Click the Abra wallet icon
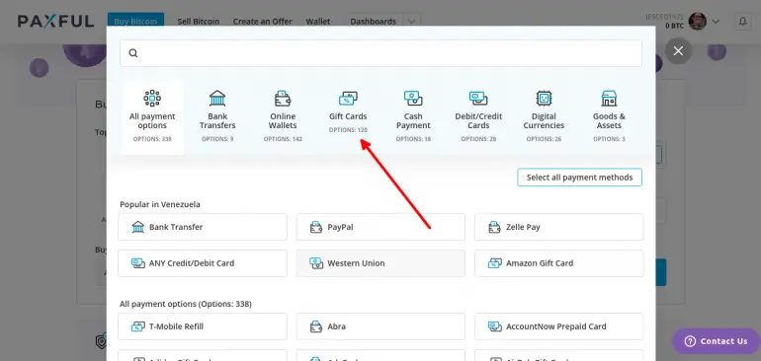The image size is (761, 361). pos(316,326)
